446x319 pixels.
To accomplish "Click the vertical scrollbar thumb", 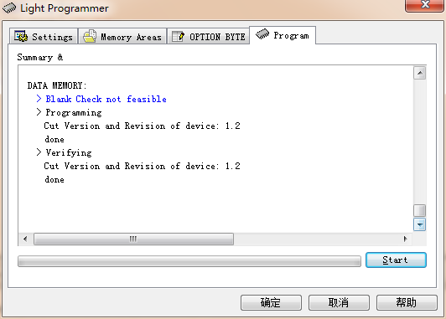I will coord(419,210).
